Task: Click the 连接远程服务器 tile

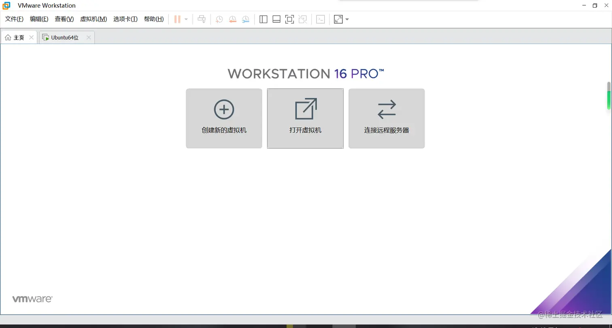Action: (387, 118)
